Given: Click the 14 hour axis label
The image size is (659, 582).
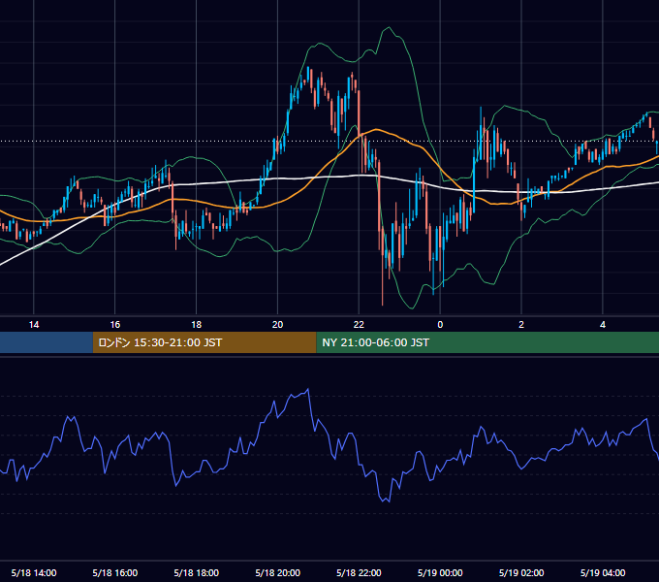Looking at the screenshot, I should [x=34, y=325].
